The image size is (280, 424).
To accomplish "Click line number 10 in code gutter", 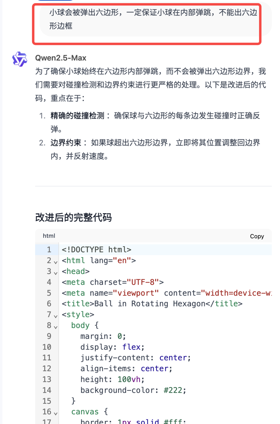I will (47, 347).
